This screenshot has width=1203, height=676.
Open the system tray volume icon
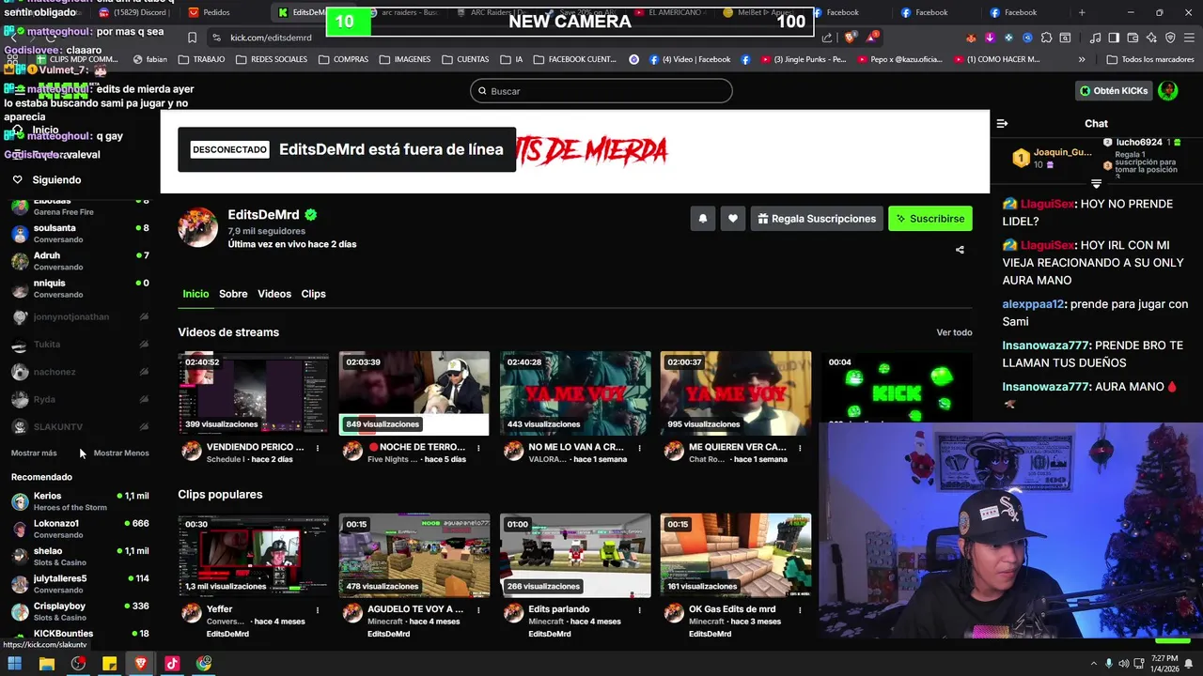(1126, 664)
